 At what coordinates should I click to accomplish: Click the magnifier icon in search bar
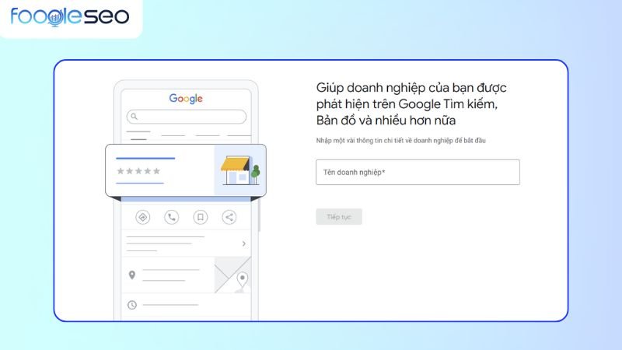click(x=134, y=117)
